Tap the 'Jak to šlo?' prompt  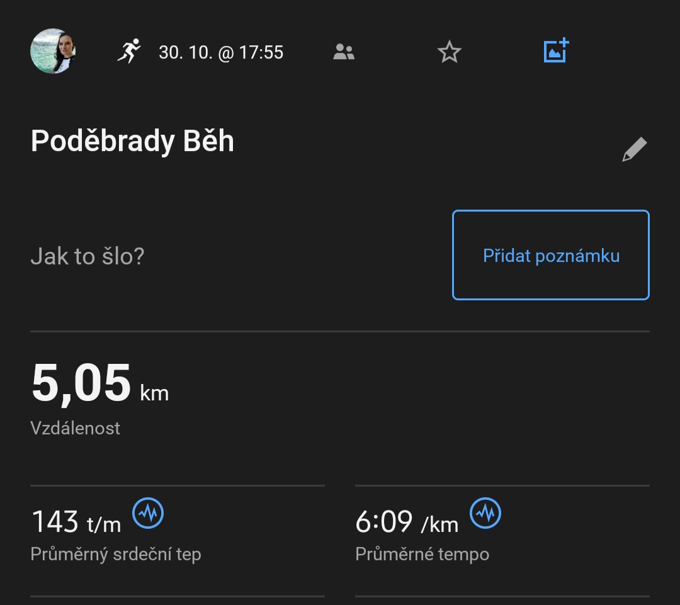pos(88,256)
